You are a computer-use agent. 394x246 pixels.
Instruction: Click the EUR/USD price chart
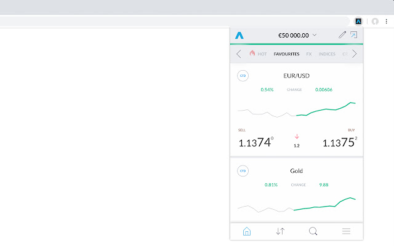pyautogui.click(x=297, y=109)
